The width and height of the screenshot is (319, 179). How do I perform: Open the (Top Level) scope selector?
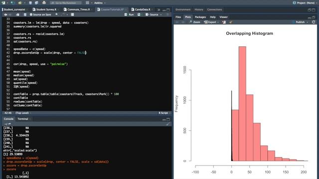point(23,113)
